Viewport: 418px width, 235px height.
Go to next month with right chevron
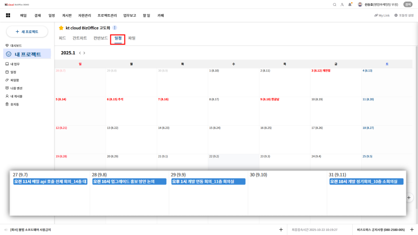point(84,53)
